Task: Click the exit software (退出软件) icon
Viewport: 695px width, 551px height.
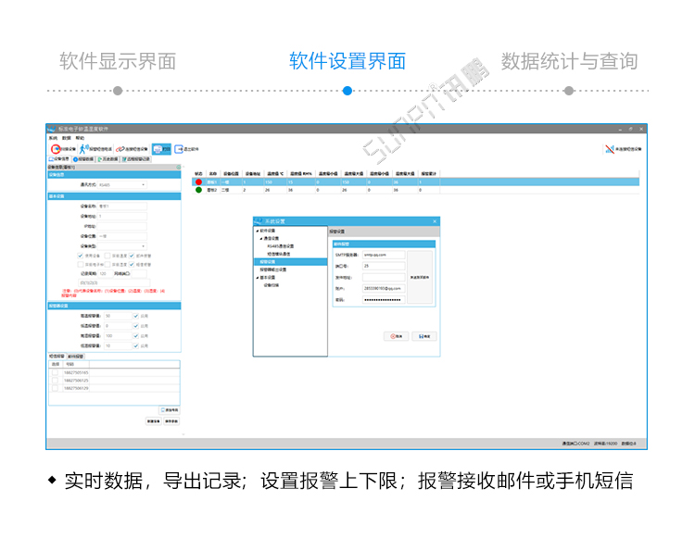Action: click(180, 148)
